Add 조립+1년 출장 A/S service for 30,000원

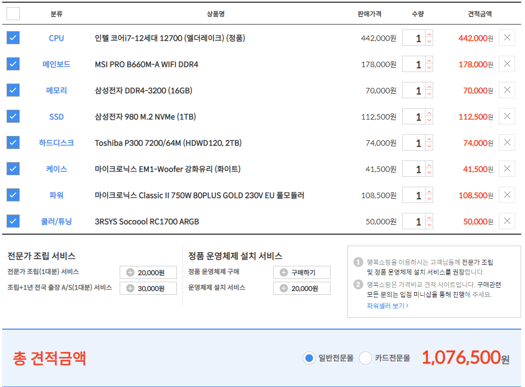click(148, 288)
